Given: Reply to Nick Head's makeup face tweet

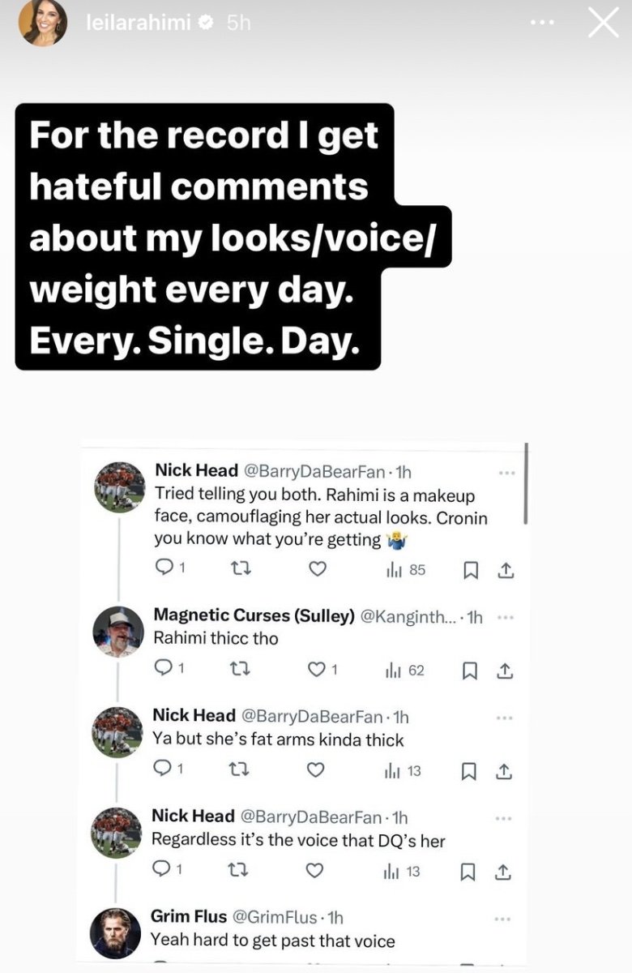Looking at the screenshot, I should 164,570.
